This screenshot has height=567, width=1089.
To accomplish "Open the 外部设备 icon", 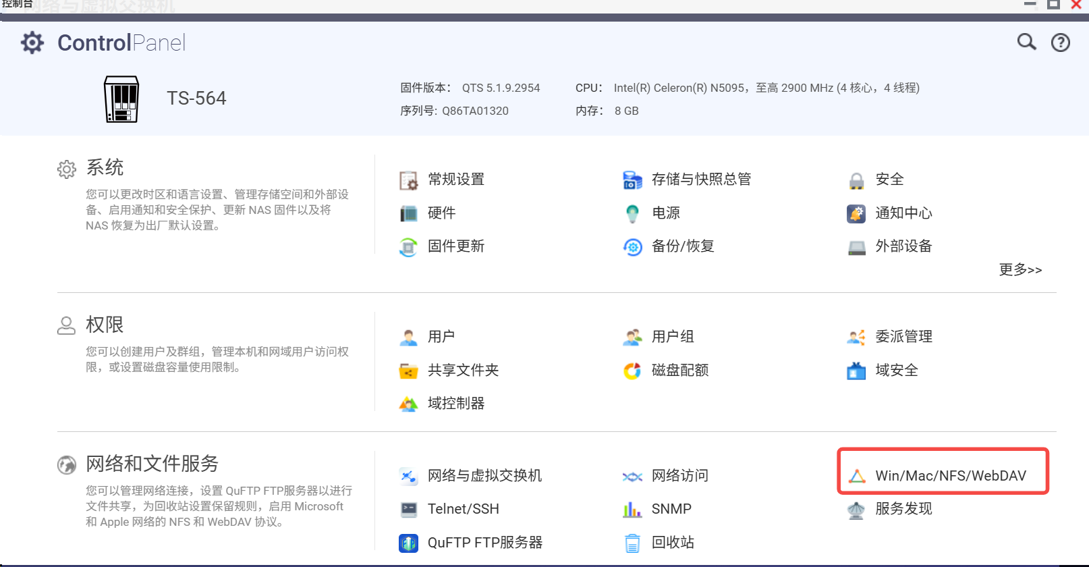I will tap(856, 247).
